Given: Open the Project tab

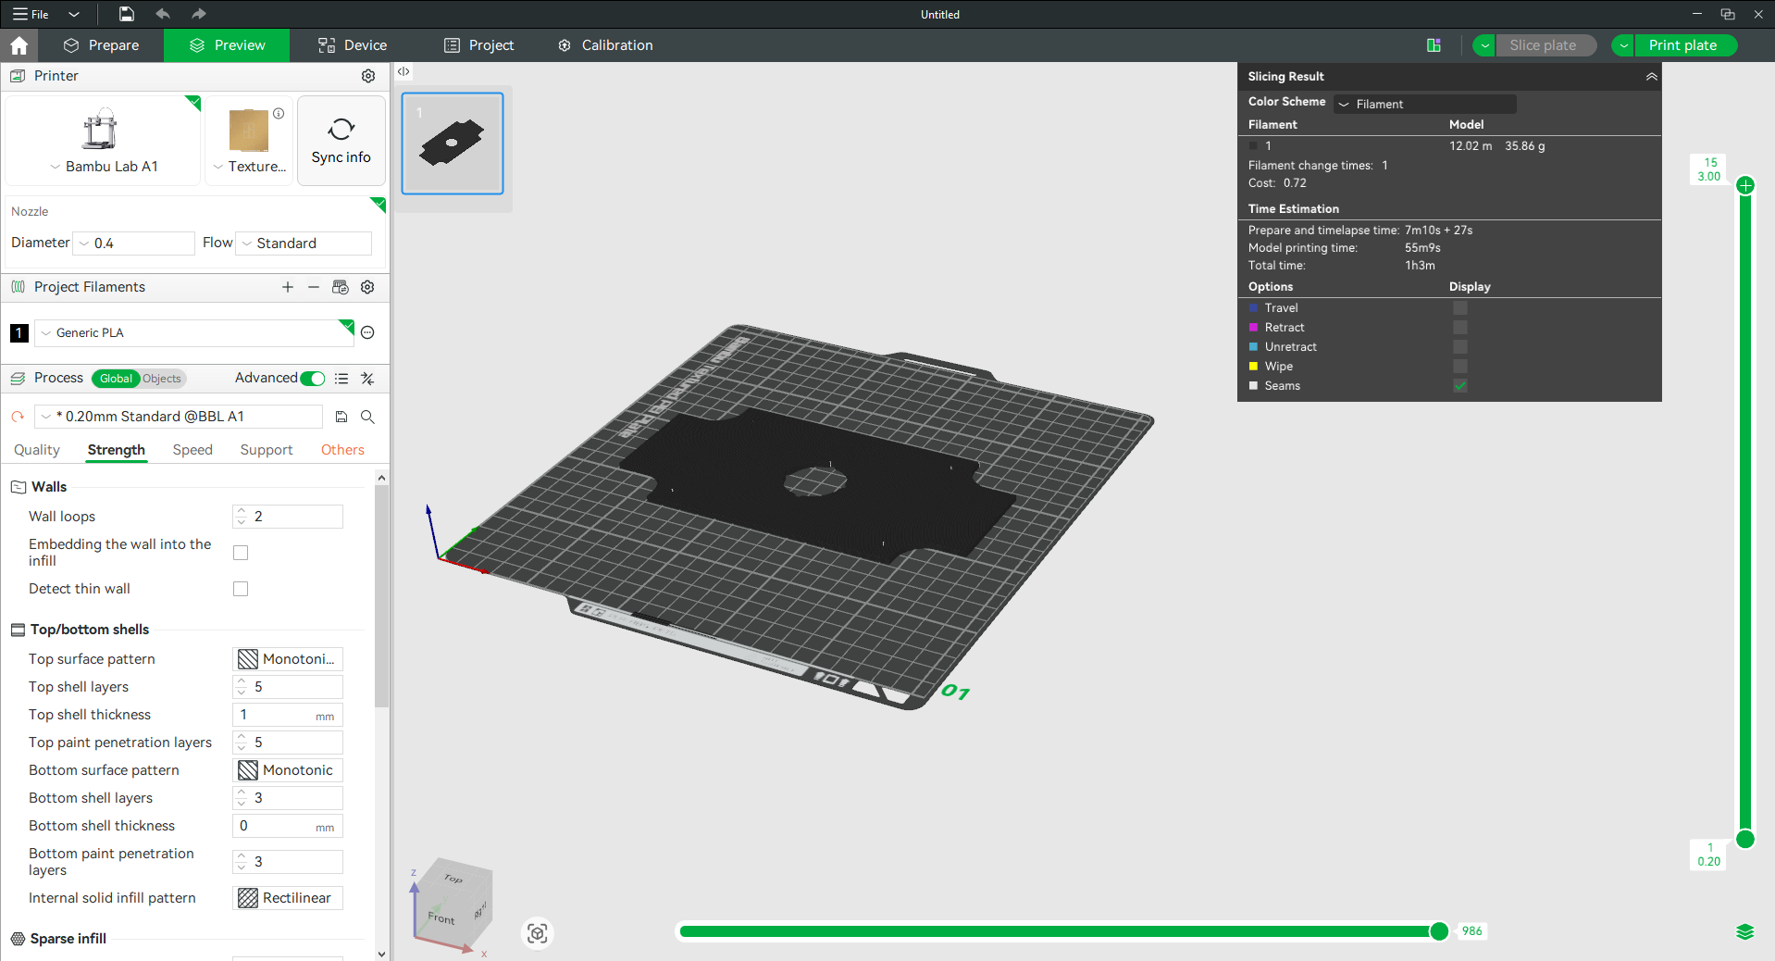Looking at the screenshot, I should click(479, 45).
